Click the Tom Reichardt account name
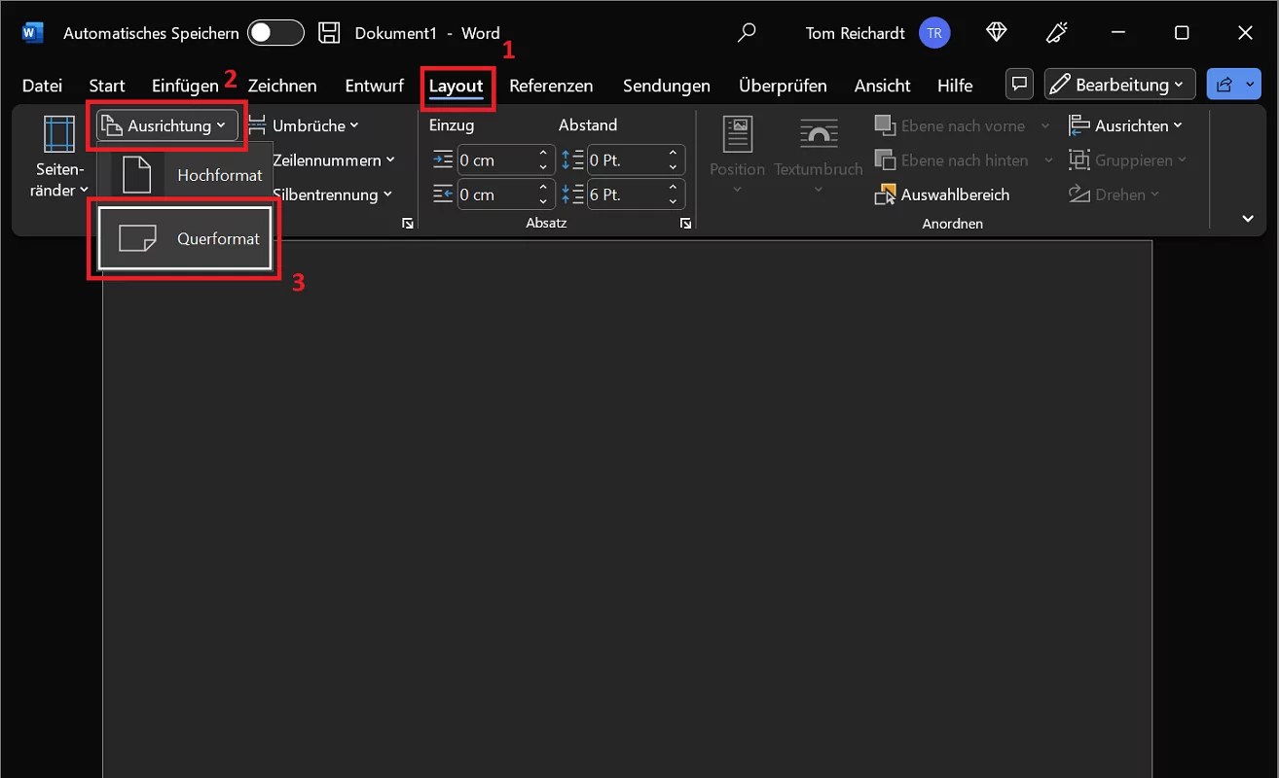 pos(856,33)
